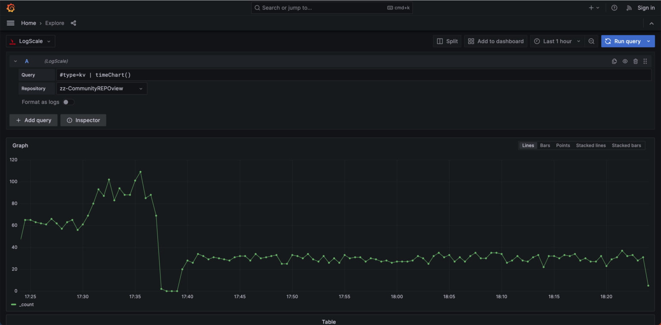Image resolution: width=661 pixels, height=325 pixels.
Task: Click the zoom out magnifier icon
Action: pyautogui.click(x=591, y=41)
